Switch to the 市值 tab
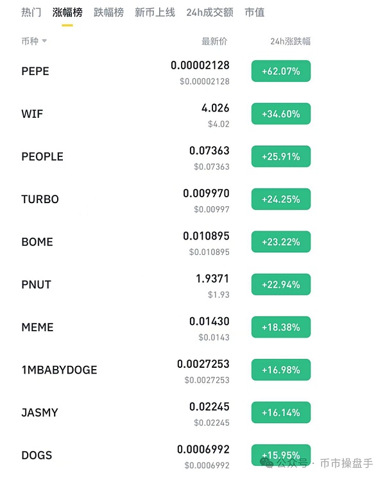Viewport: 385px width, 478px height. coord(255,12)
